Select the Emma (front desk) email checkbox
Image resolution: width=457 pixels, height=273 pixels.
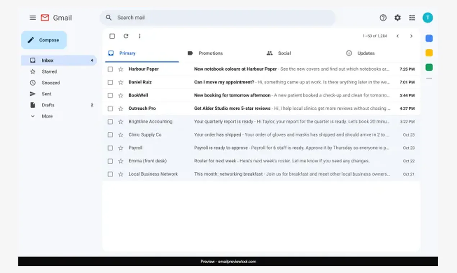click(x=110, y=161)
